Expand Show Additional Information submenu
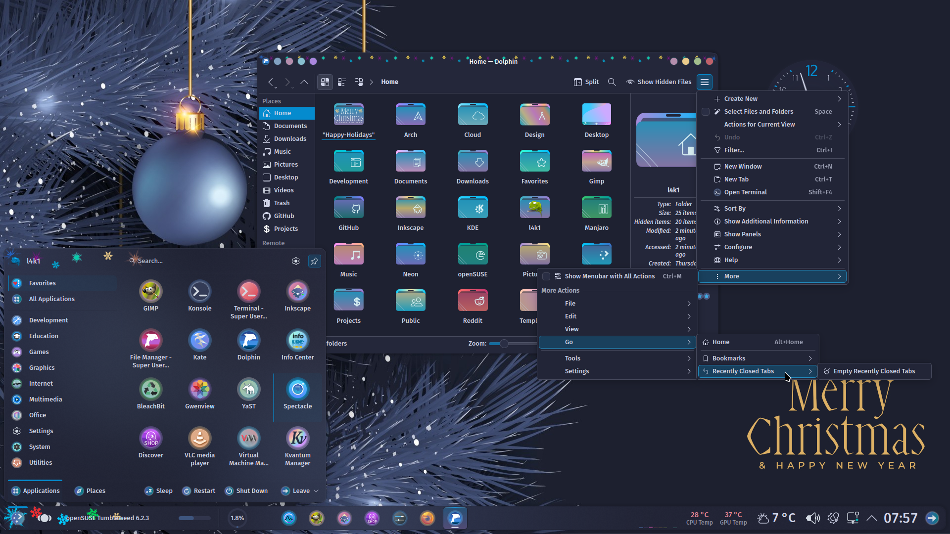The image size is (950, 534). [x=772, y=222]
